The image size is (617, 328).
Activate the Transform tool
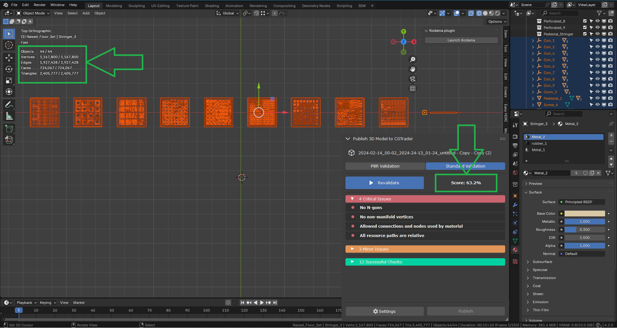(x=9, y=92)
